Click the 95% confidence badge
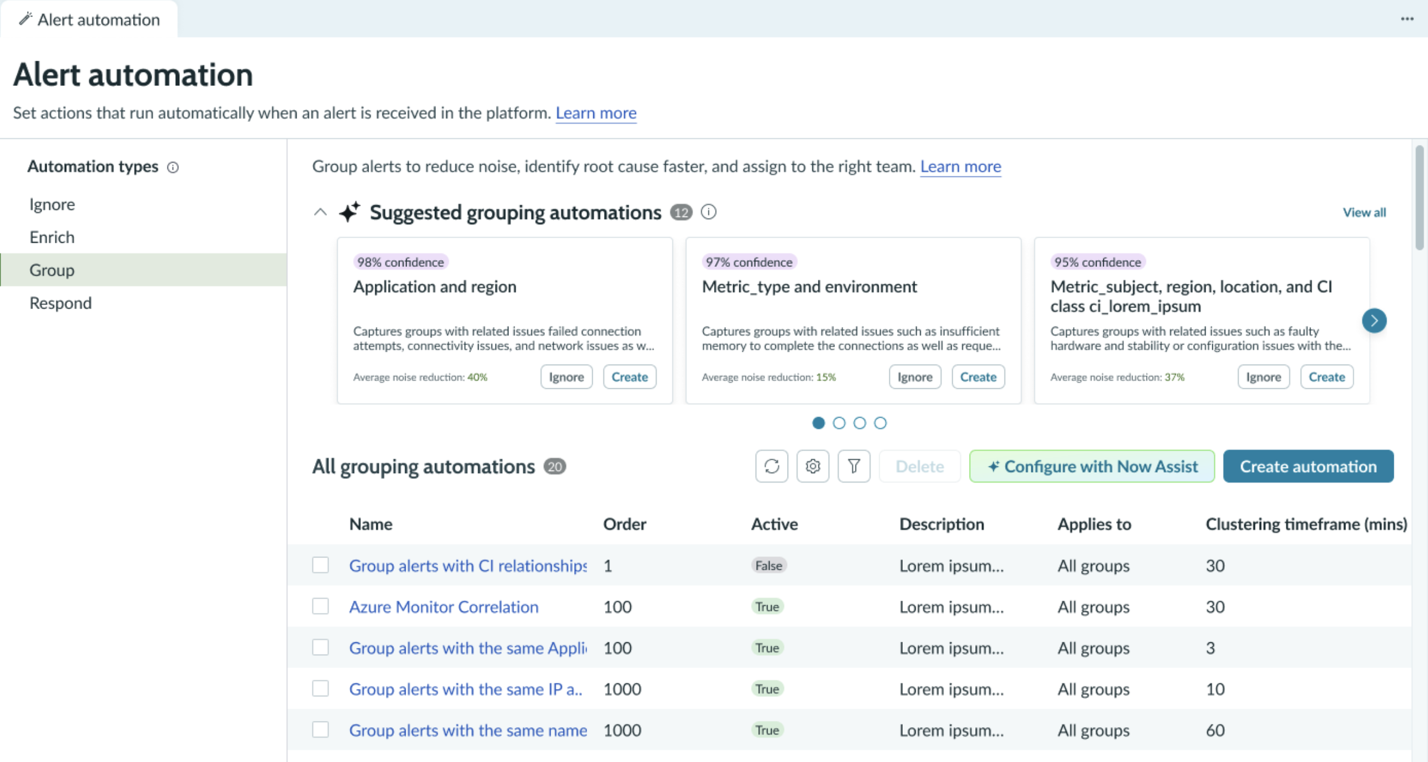The height and width of the screenshot is (762, 1428). [1098, 262]
